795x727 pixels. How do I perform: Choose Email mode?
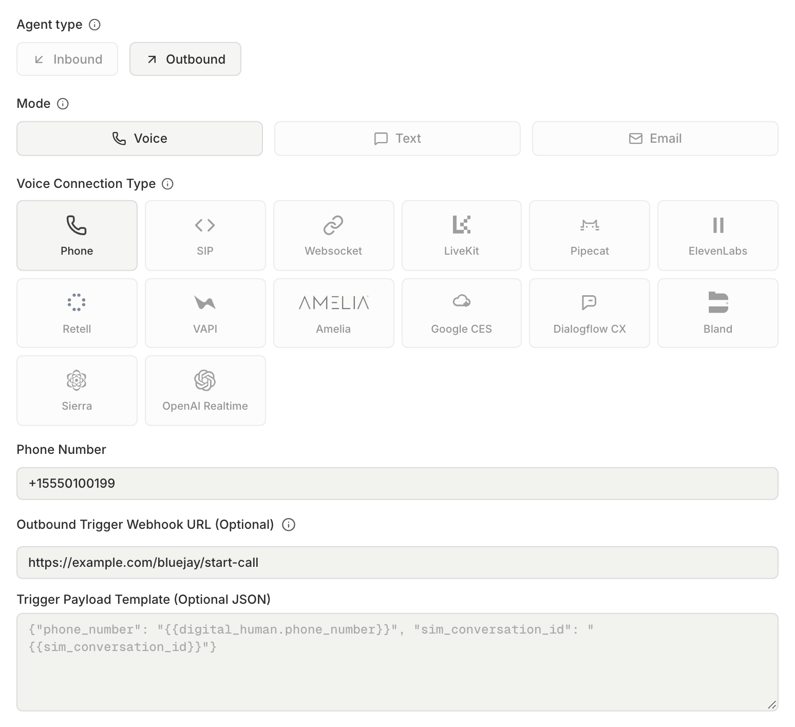coord(655,139)
